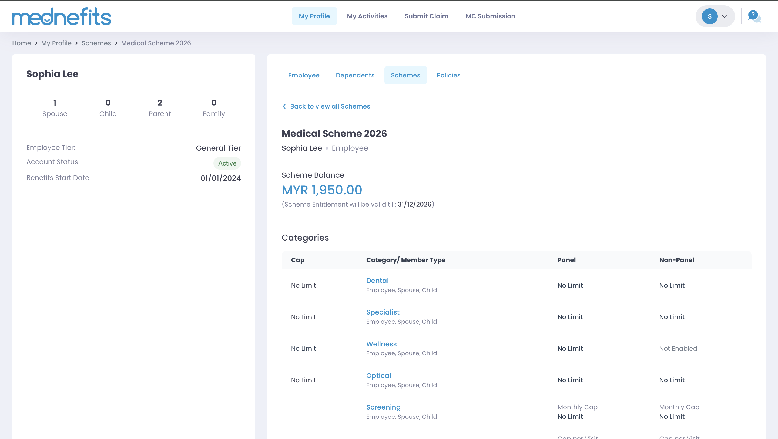Open the Policies tab
This screenshot has height=439, width=778.
click(448, 75)
